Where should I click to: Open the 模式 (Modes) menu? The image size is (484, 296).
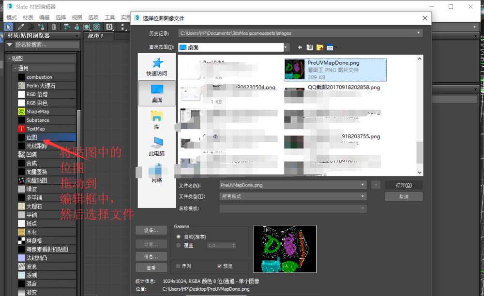tap(12, 17)
